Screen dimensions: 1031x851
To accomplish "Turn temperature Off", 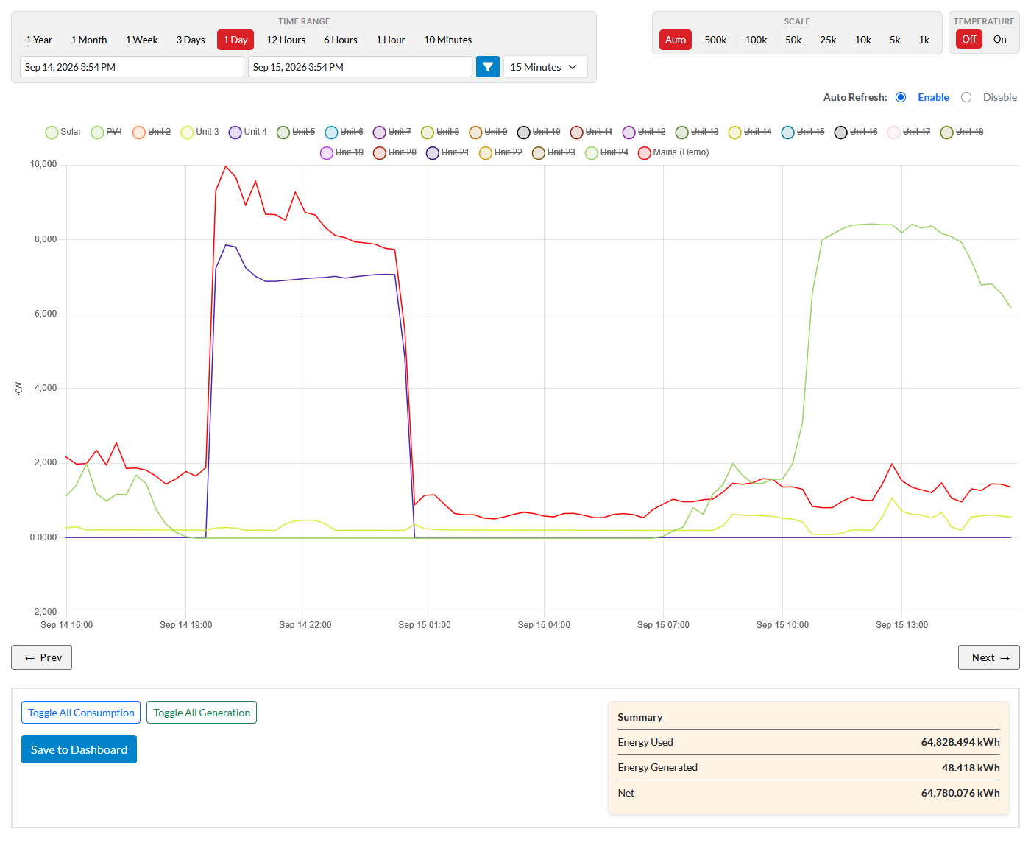I will (x=969, y=40).
